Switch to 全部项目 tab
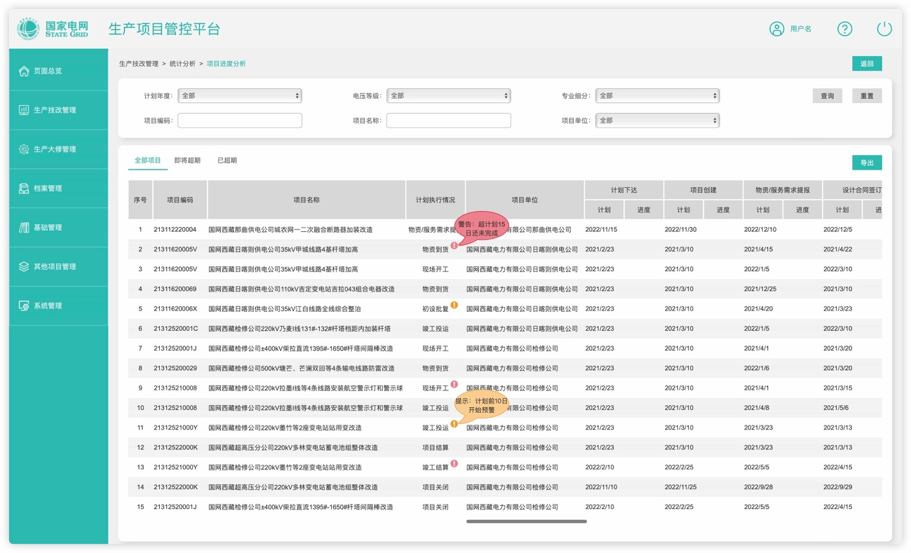 pos(148,161)
